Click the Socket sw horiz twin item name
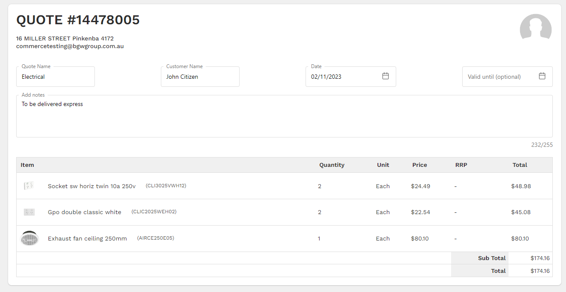566x292 pixels. (x=91, y=186)
